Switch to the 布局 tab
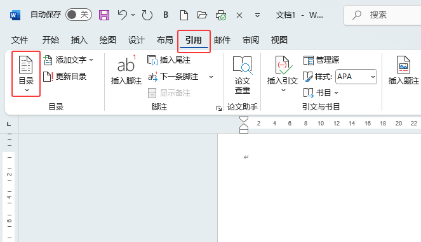 165,40
